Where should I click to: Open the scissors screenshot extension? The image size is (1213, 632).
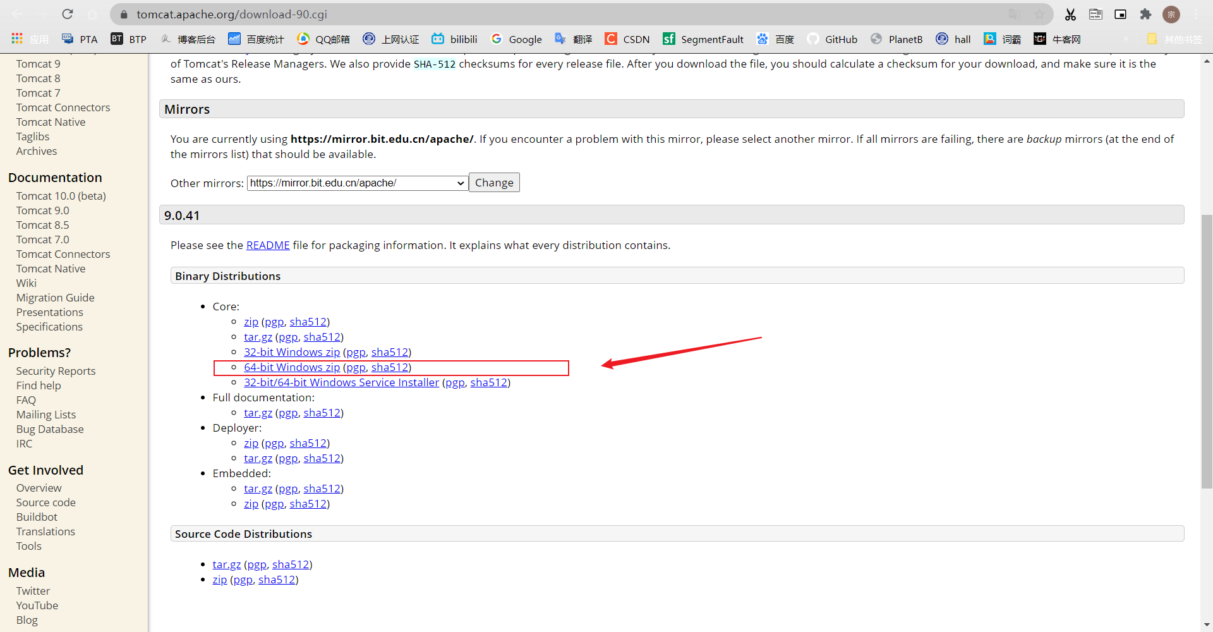pos(1070,14)
